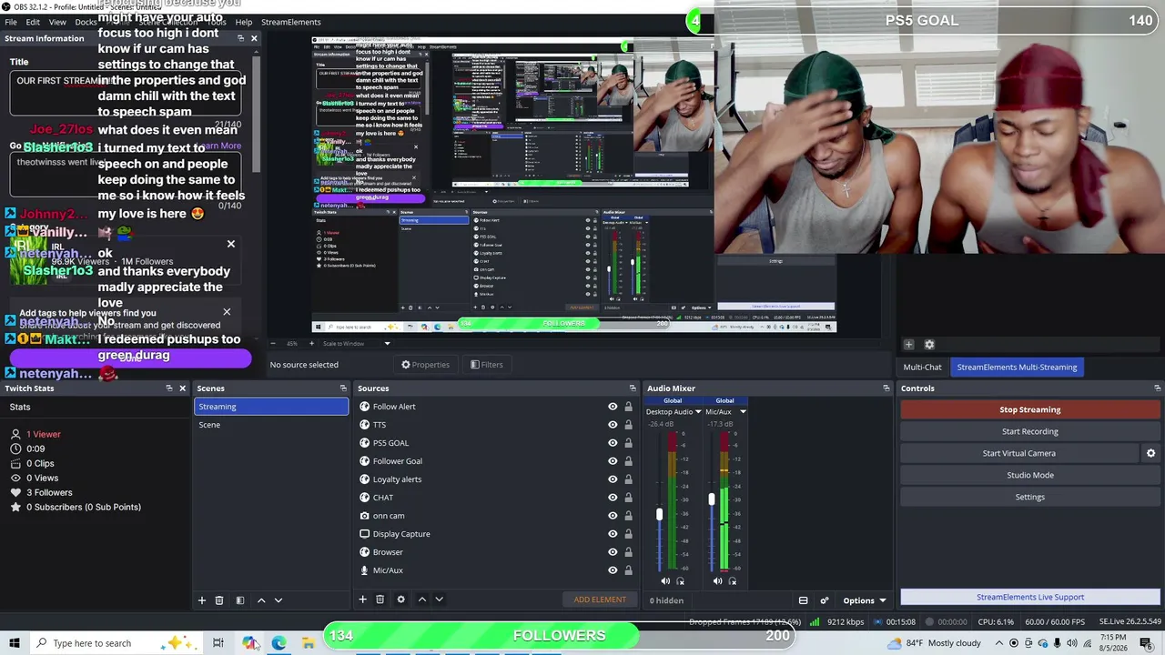The image size is (1165, 655).
Task: Open Microsoft Edge from taskbar
Action: pyautogui.click(x=279, y=643)
